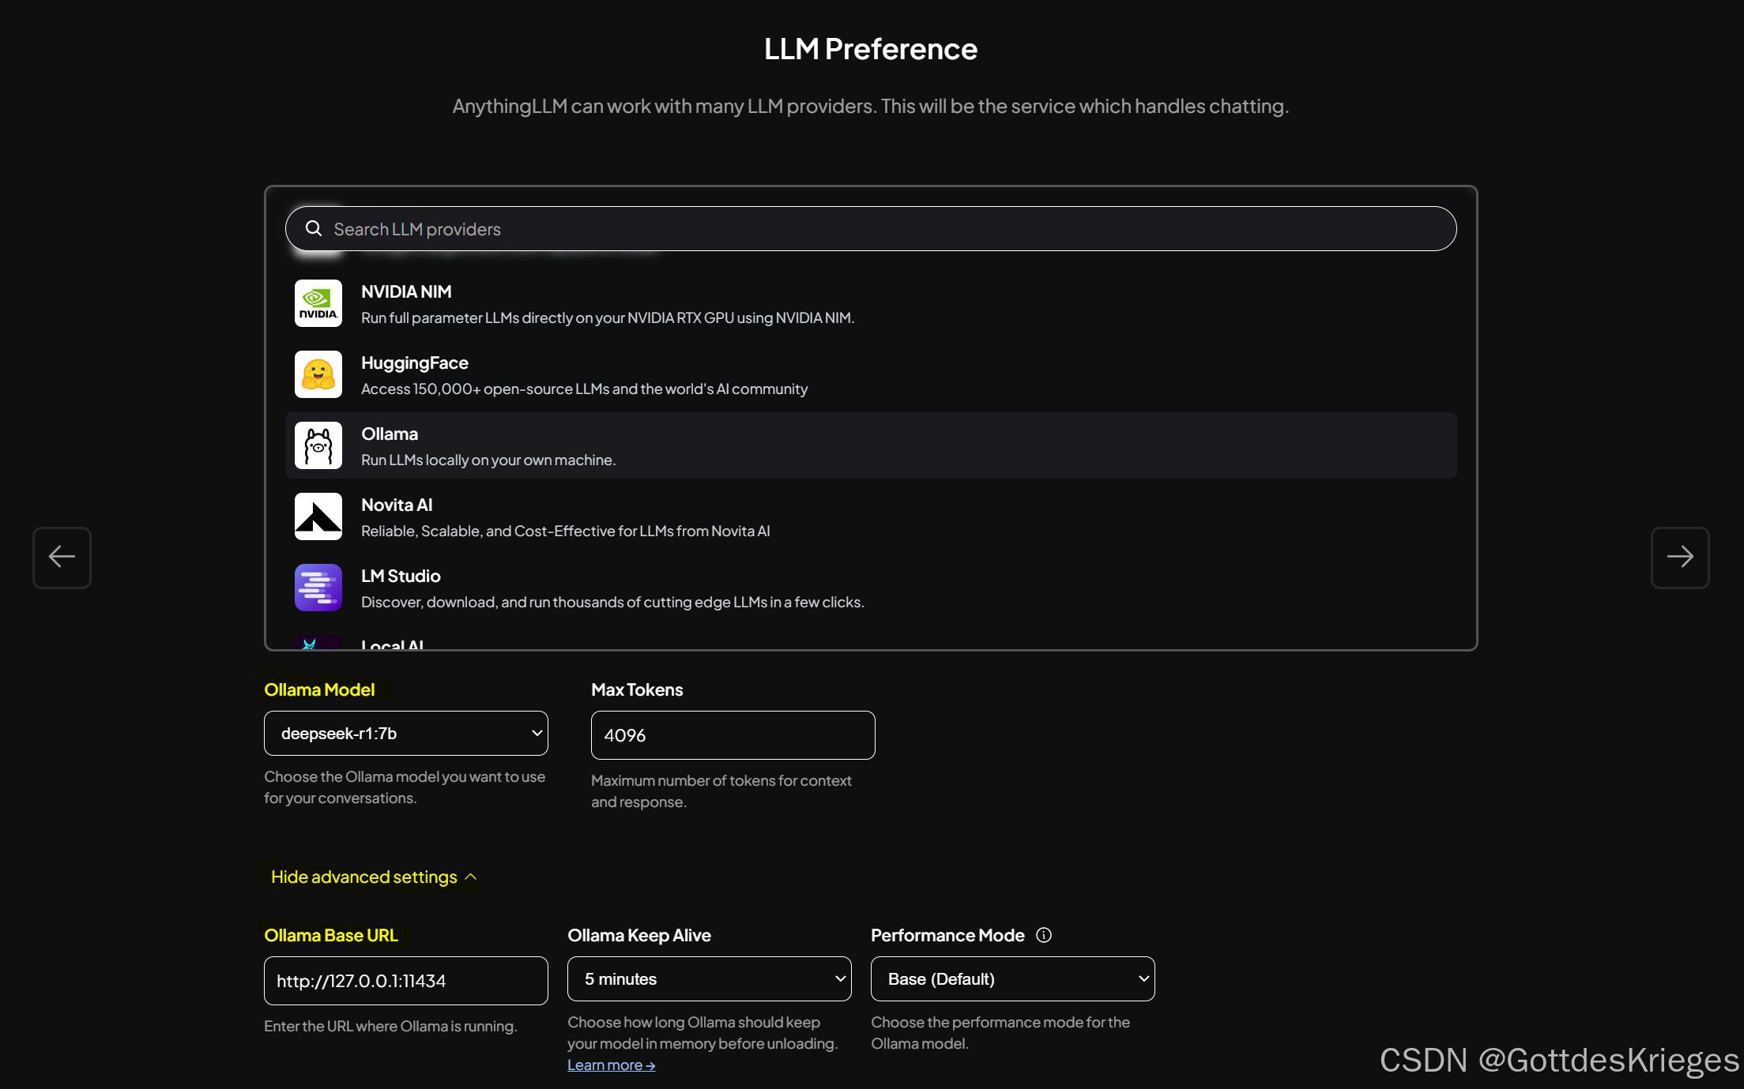Viewport: 1744px width, 1089px height.
Task: Open the Ollama Model dropdown
Action: point(405,734)
